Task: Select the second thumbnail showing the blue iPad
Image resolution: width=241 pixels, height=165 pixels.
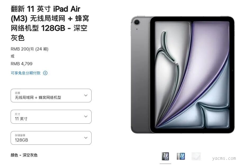Action: tap(181, 156)
